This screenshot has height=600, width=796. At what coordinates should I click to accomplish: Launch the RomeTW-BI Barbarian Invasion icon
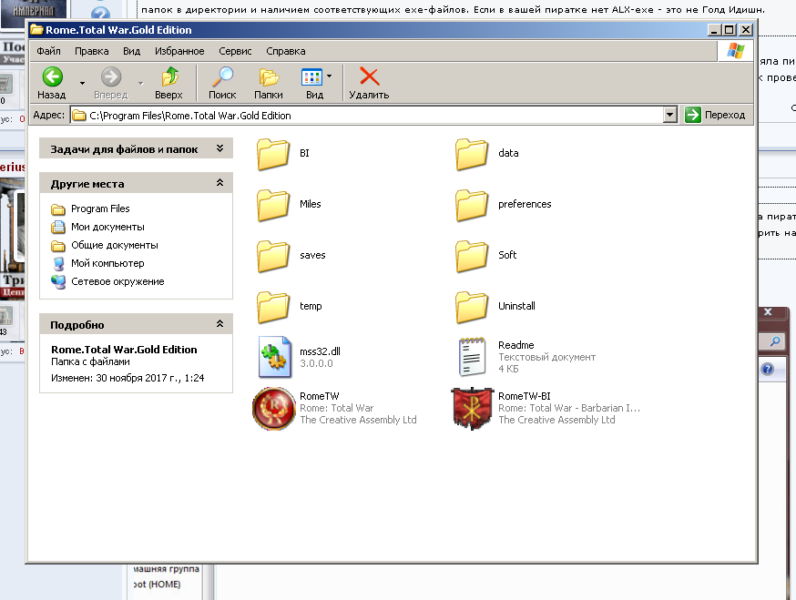[x=470, y=408]
